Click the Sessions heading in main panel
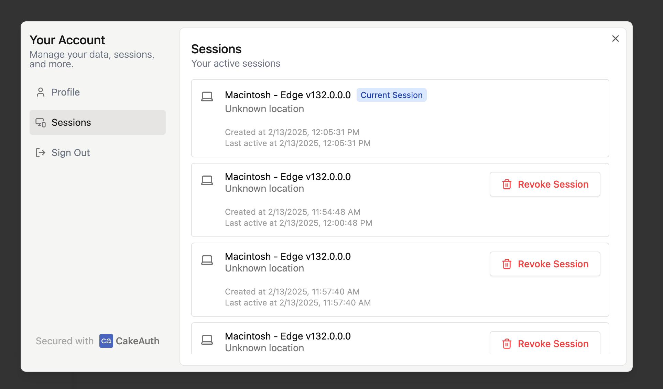The image size is (663, 389). pyautogui.click(x=216, y=49)
